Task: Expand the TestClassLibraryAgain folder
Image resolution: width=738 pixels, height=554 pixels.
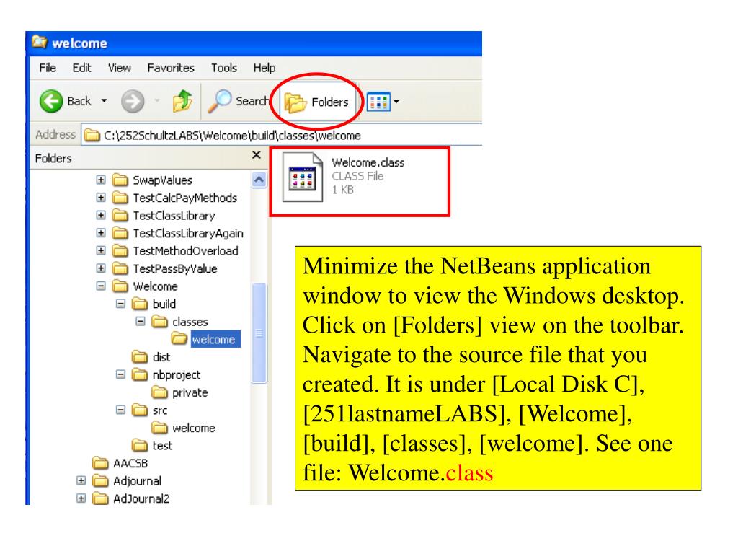Action: [x=101, y=233]
